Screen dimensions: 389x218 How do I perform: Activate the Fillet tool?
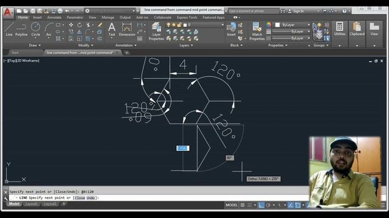(x=88, y=32)
